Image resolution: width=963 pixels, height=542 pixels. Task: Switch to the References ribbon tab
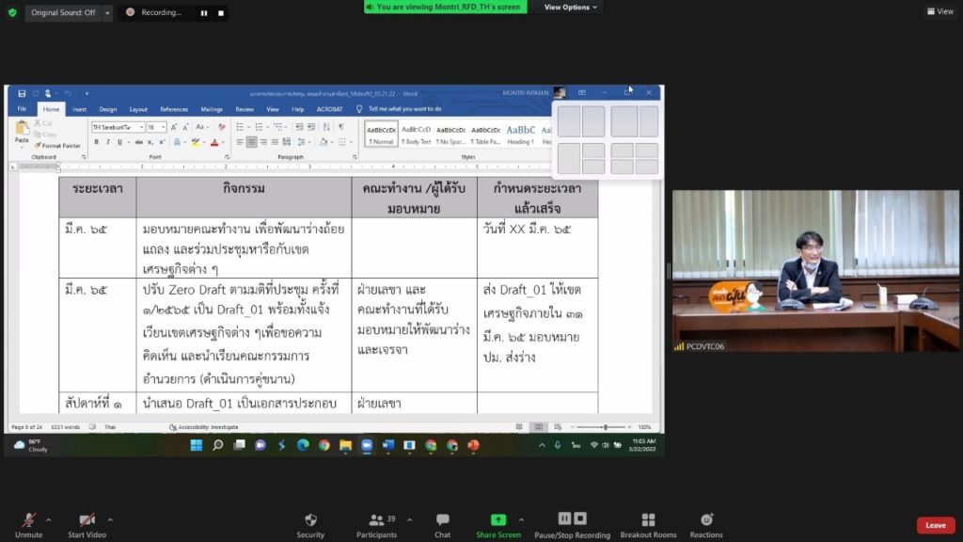(x=174, y=109)
